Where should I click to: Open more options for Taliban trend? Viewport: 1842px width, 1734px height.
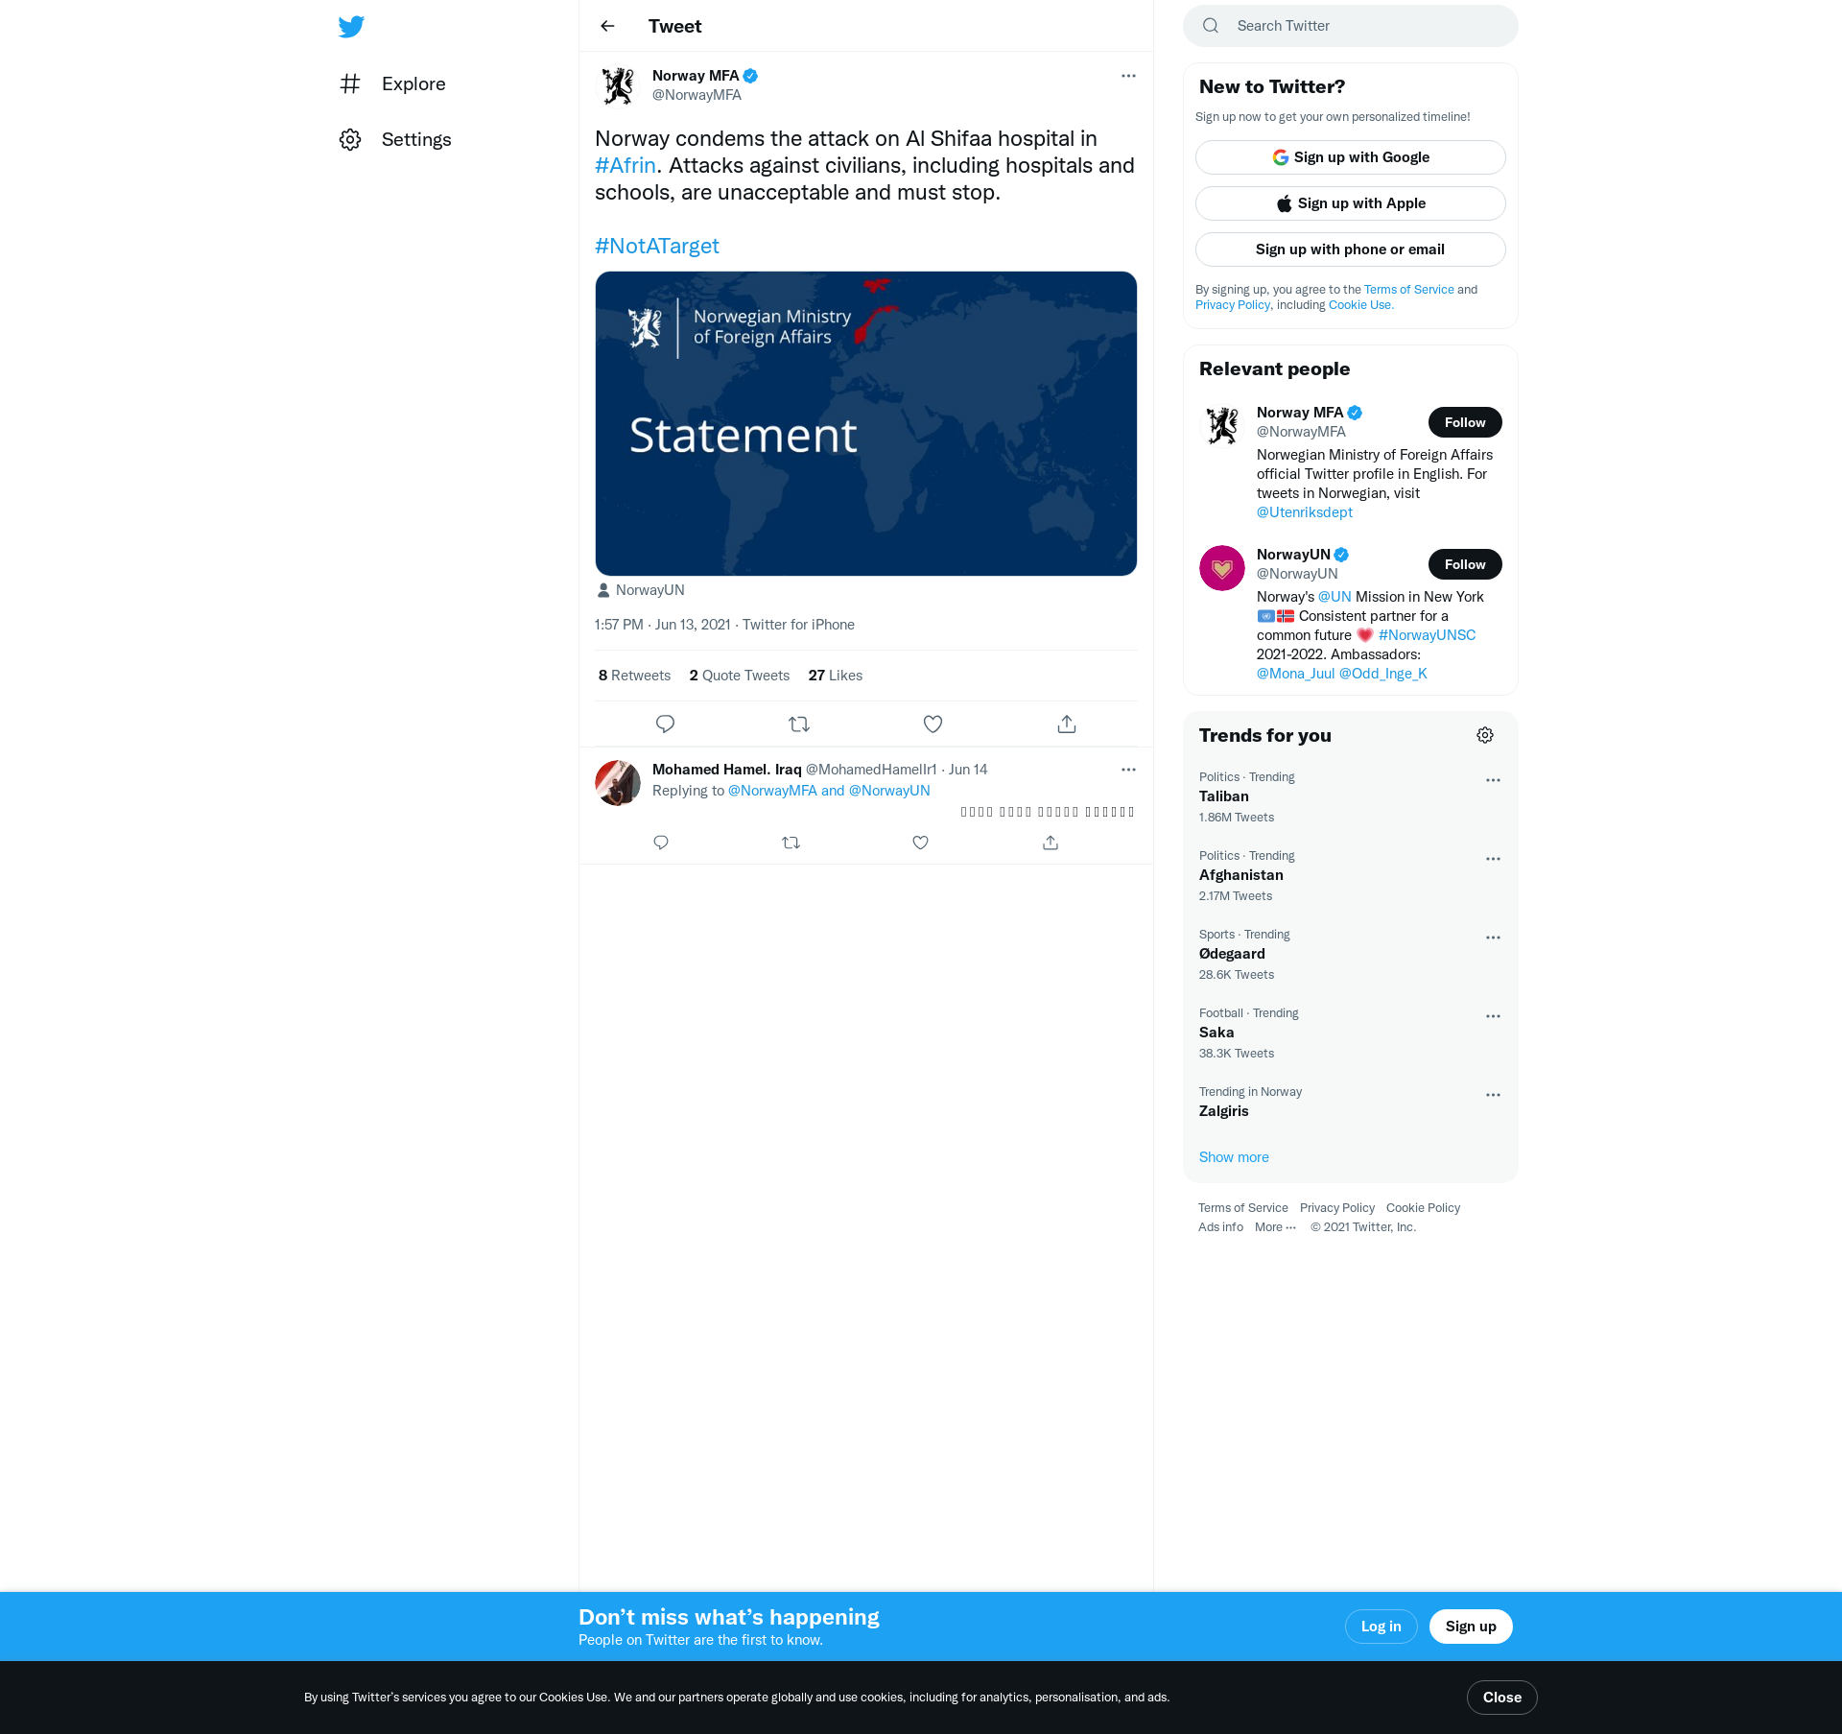click(1493, 780)
